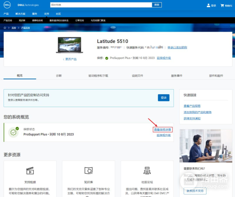
Task: Open 查看产品规格 quick link
Action: 192,106
